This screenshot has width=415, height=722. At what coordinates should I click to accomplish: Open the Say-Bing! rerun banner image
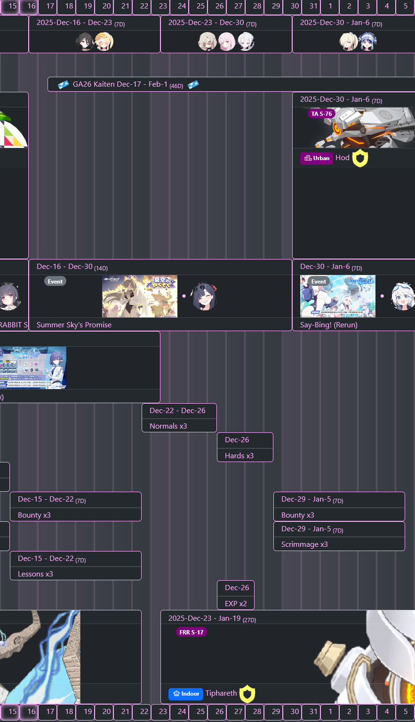[338, 296]
